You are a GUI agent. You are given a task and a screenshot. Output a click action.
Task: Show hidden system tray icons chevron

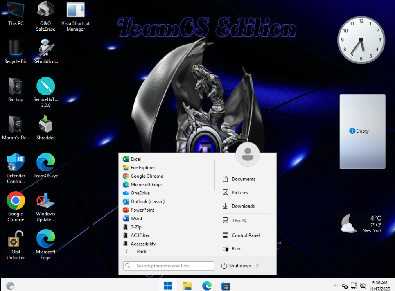coord(335,286)
